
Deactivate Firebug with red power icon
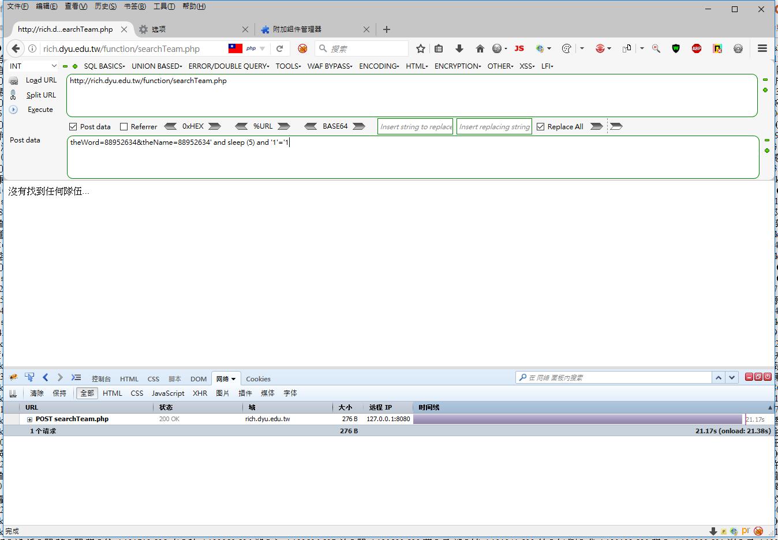[768, 377]
